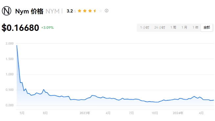Switch chart to 1月 range
The width and height of the screenshot is (215, 121).
184,28
